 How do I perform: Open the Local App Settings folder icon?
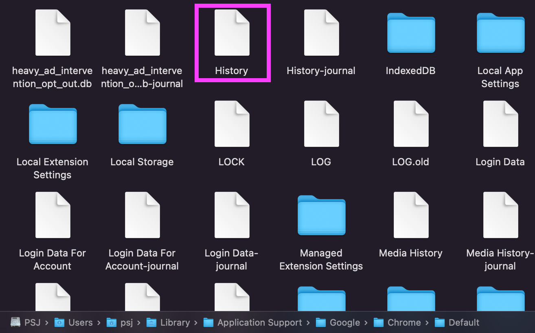[x=501, y=33]
